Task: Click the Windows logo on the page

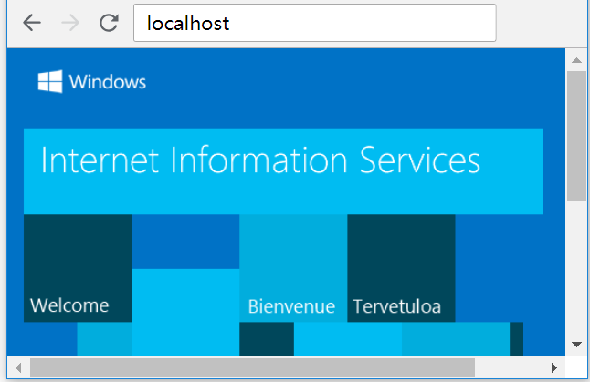Action: point(50,81)
